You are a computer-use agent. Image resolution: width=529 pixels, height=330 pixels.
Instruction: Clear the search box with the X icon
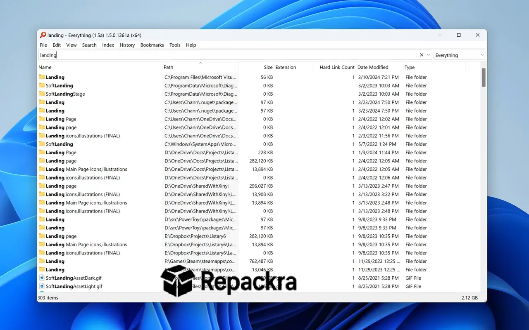(422, 55)
